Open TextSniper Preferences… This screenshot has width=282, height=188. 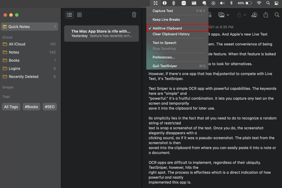point(177,57)
